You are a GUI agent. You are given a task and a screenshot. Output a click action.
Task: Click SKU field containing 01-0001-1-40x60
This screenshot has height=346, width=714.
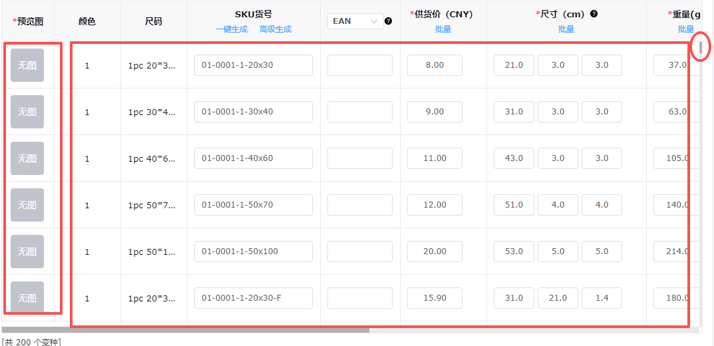point(254,158)
